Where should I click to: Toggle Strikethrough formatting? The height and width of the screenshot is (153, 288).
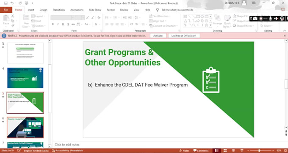click(73, 24)
